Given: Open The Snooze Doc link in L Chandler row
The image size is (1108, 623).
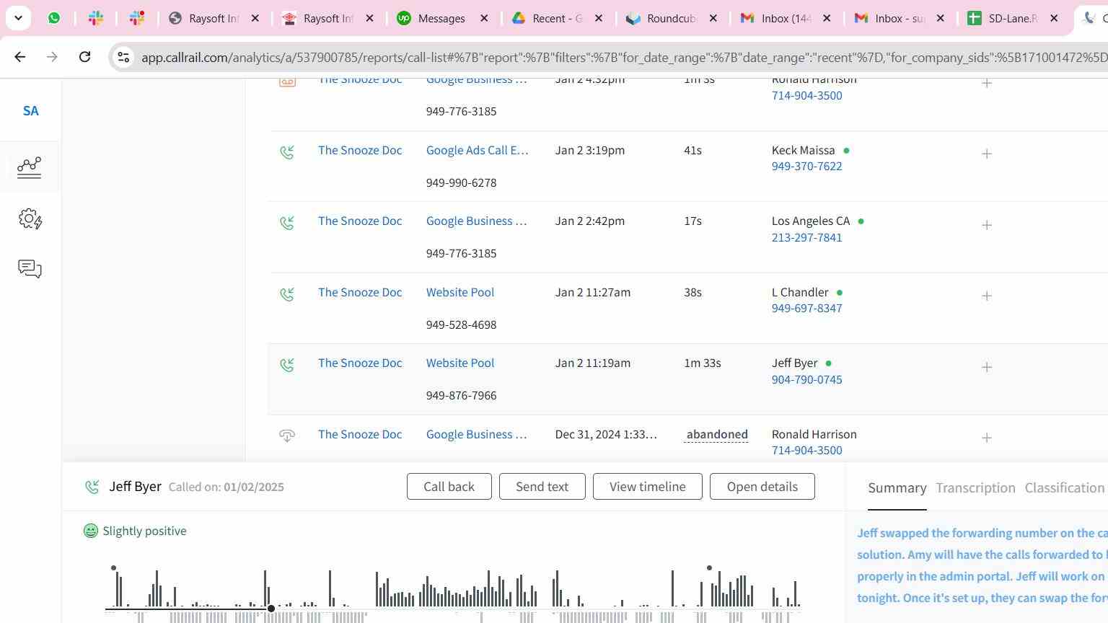Looking at the screenshot, I should [360, 292].
